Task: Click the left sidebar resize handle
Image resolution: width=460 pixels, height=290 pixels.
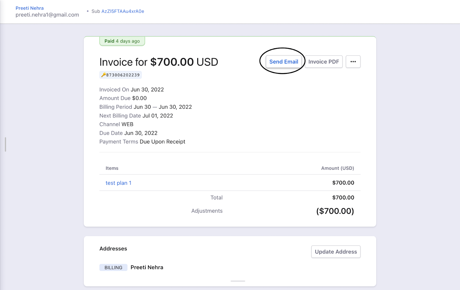Action: pyautogui.click(x=5, y=144)
